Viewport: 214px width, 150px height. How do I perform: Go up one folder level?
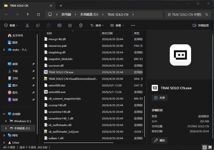pyautogui.click(x=28, y=15)
